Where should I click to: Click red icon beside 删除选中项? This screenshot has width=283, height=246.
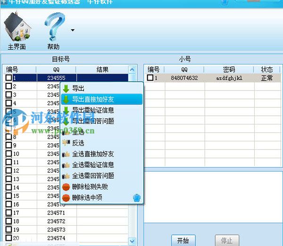point(66,198)
